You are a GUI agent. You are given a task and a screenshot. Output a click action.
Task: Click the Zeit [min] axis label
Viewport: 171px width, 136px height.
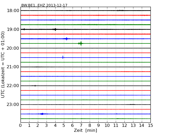coord(85,130)
